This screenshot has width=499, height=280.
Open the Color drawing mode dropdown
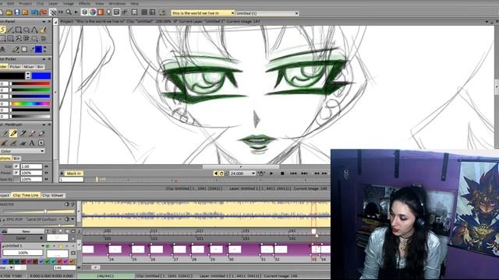[x=22, y=151]
